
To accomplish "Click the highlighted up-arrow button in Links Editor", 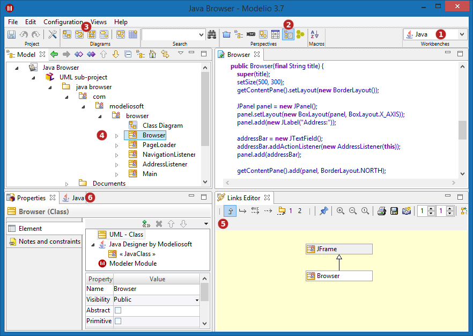I will coord(230,211).
